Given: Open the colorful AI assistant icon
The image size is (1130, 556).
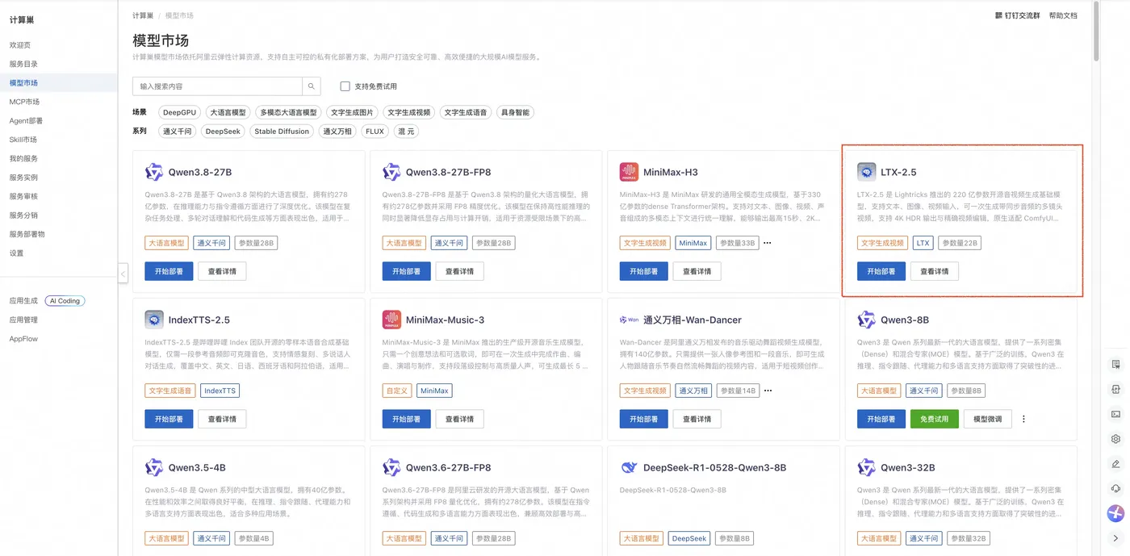Looking at the screenshot, I should 1115,513.
